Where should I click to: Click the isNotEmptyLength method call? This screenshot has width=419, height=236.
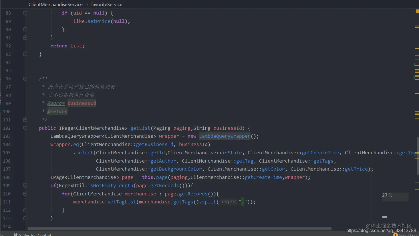(x=110, y=185)
